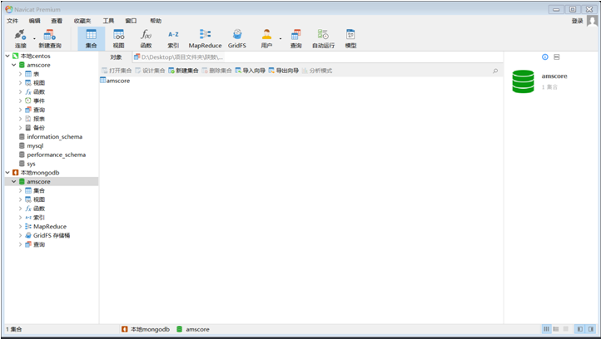Select the amscore collection in object list

(x=115, y=81)
